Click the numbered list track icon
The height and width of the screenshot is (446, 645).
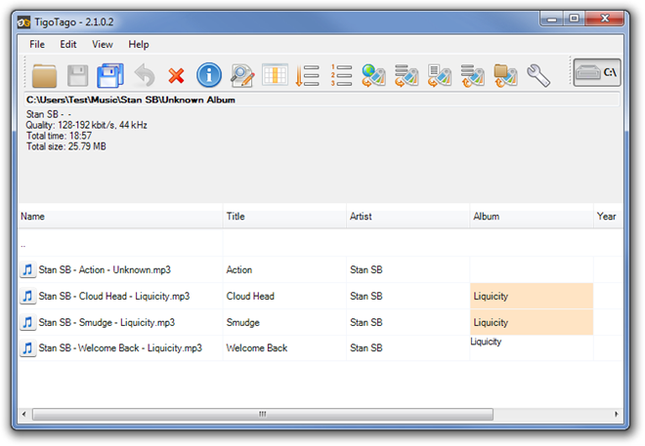(341, 75)
